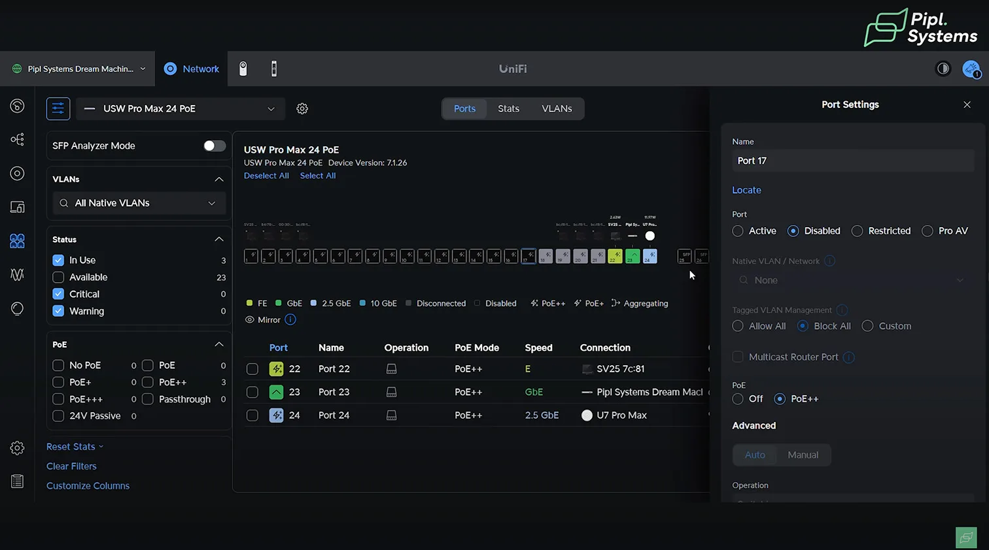Screen dimensions: 989x550
Task: Click the Deselect All link
Action: (266, 176)
